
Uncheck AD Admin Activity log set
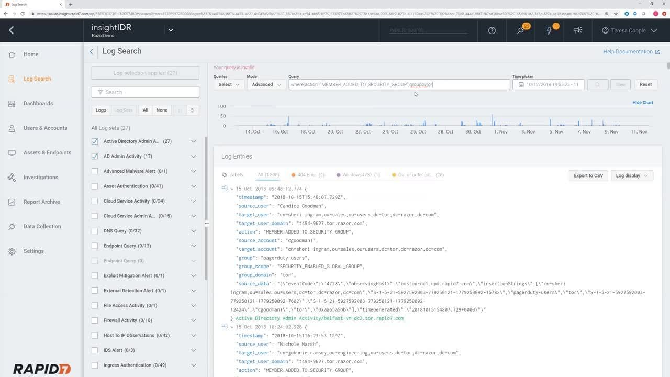(95, 156)
